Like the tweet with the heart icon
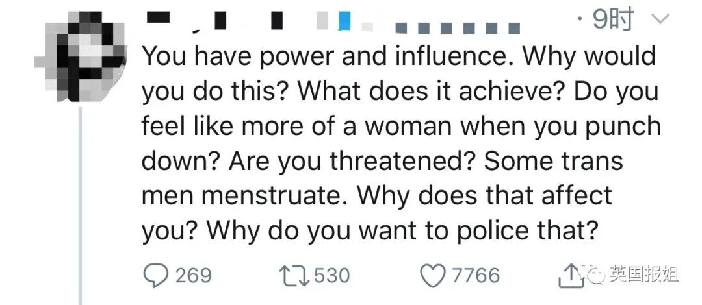This screenshot has height=305, width=702. point(432,276)
